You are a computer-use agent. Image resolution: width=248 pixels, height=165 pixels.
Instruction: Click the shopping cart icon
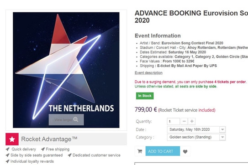pos(140,151)
